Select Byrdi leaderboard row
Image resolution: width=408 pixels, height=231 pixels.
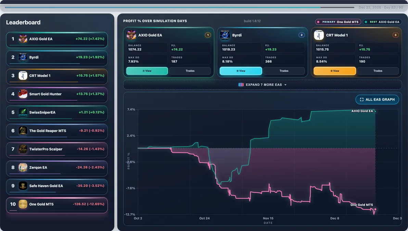(57, 58)
